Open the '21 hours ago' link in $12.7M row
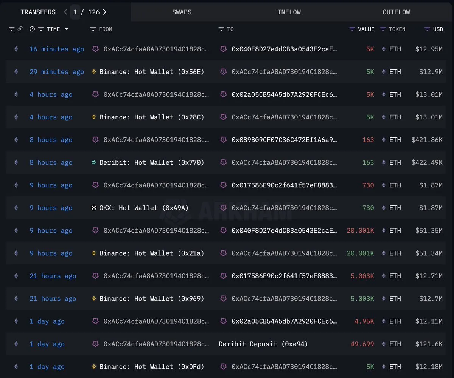The width and height of the screenshot is (454, 378). tap(53, 298)
